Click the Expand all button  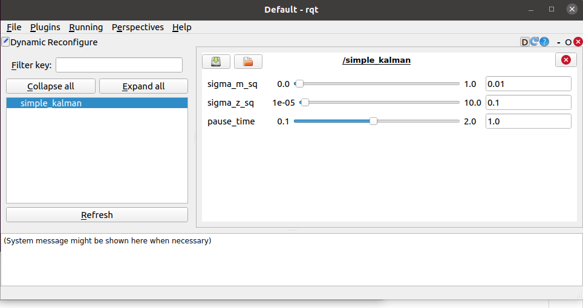(143, 86)
